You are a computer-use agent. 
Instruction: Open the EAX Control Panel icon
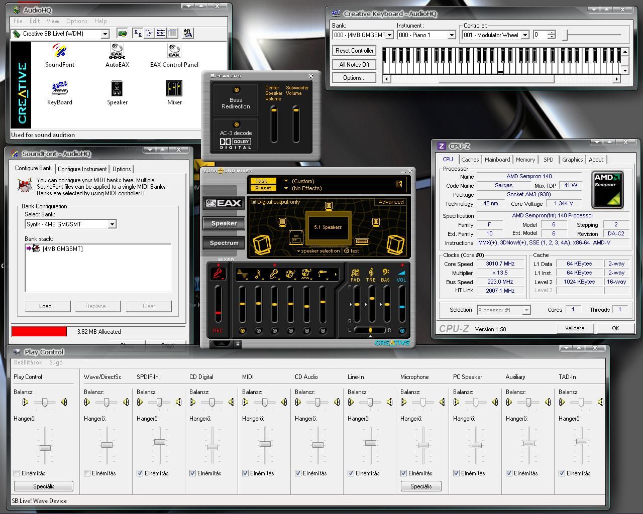(174, 55)
